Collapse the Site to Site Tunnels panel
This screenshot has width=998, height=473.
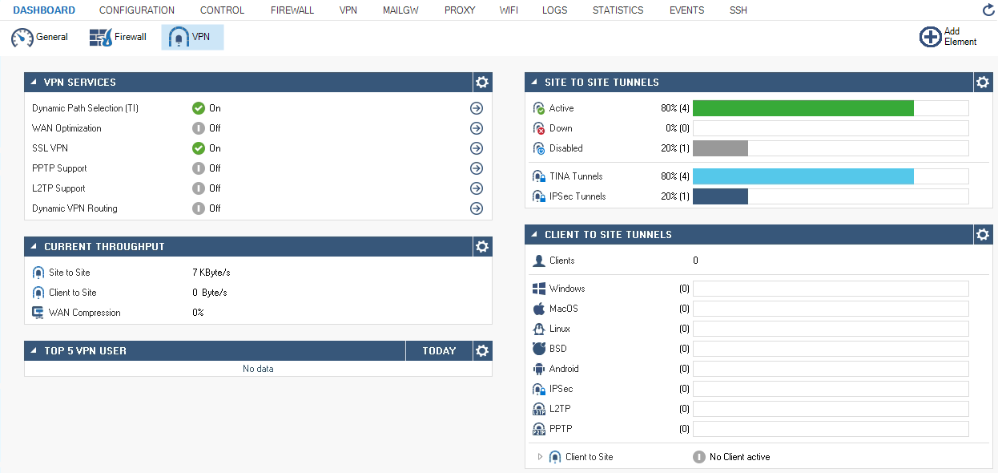pyautogui.click(x=534, y=82)
